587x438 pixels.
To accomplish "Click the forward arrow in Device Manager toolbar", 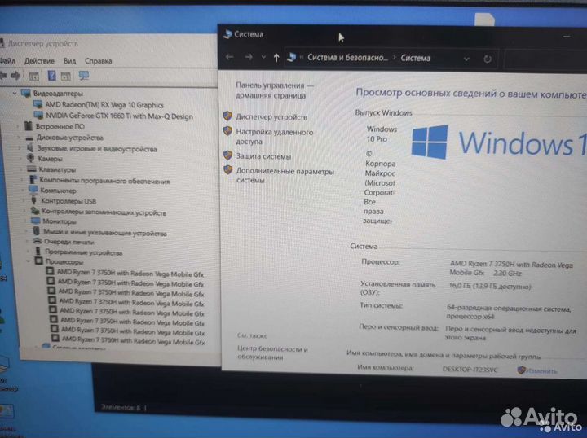I will coord(15,76).
